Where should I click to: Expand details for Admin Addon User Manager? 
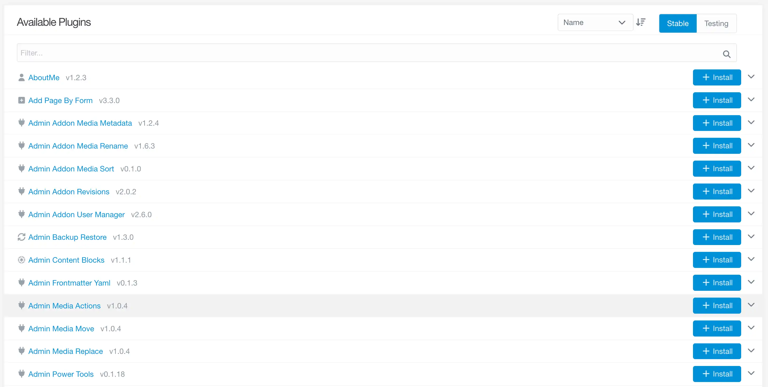click(751, 213)
